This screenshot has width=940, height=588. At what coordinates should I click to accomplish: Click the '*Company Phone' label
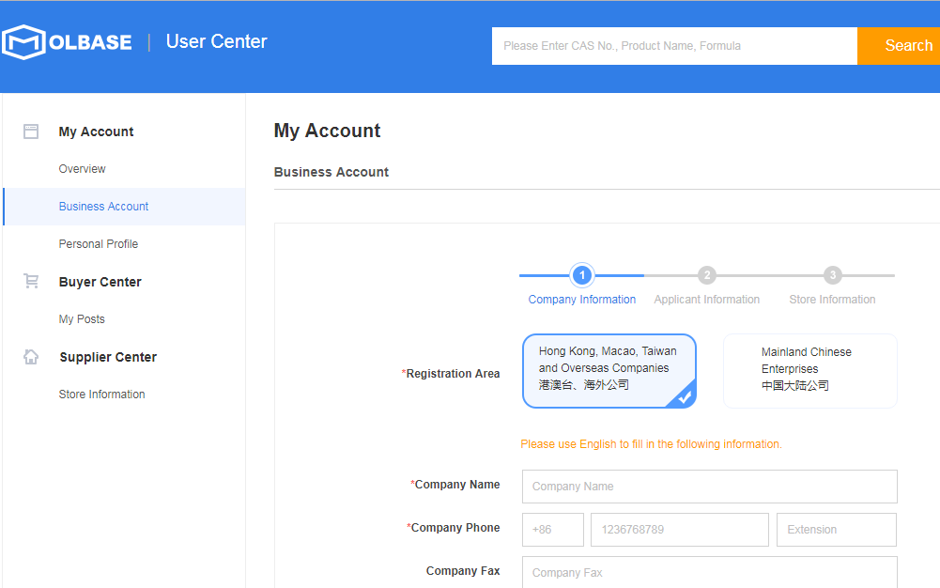click(x=454, y=528)
